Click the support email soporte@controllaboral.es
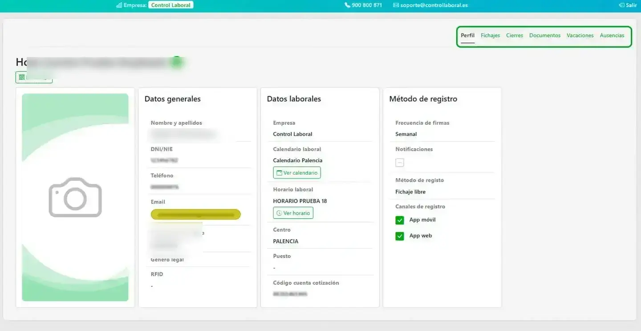The image size is (641, 331). [x=430, y=5]
